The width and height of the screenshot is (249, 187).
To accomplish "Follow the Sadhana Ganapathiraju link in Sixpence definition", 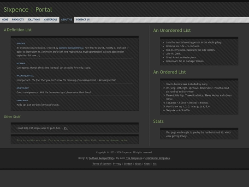I will click(71, 48).
